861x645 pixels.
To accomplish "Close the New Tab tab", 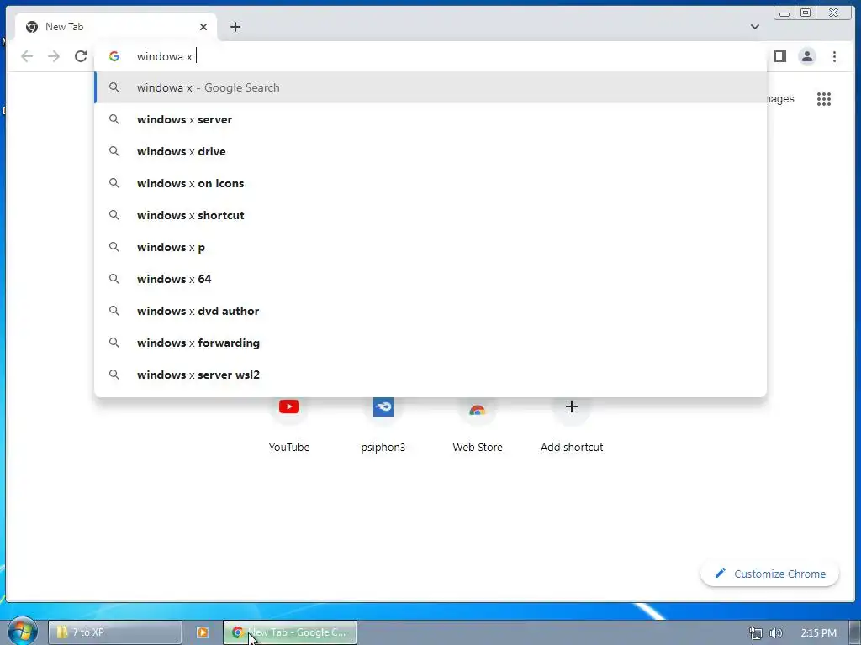I will 203,27.
